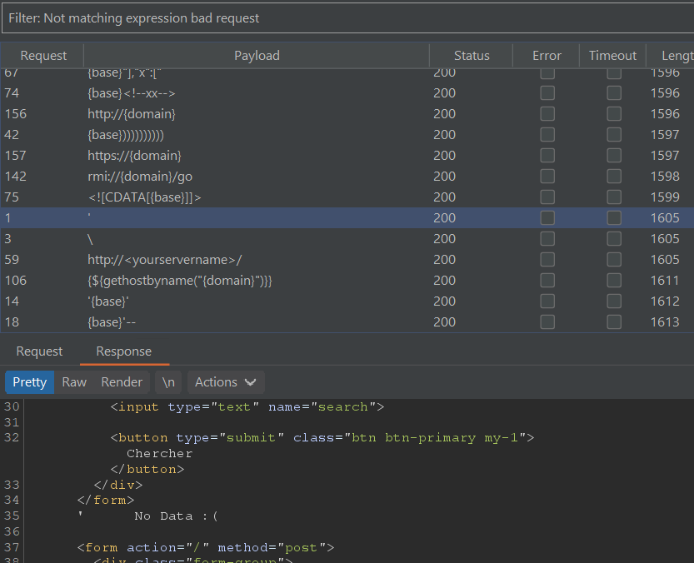Screen dimensions: 694x563
Task: Toggle Timeout checkbox for request 18
Action: [x=614, y=321]
